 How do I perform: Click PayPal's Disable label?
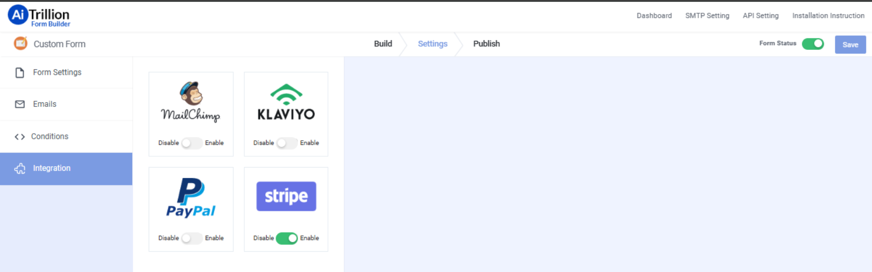click(x=168, y=238)
